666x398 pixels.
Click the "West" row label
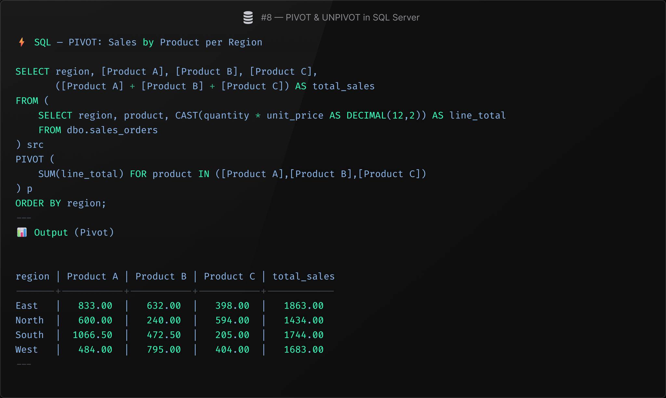pyautogui.click(x=27, y=350)
